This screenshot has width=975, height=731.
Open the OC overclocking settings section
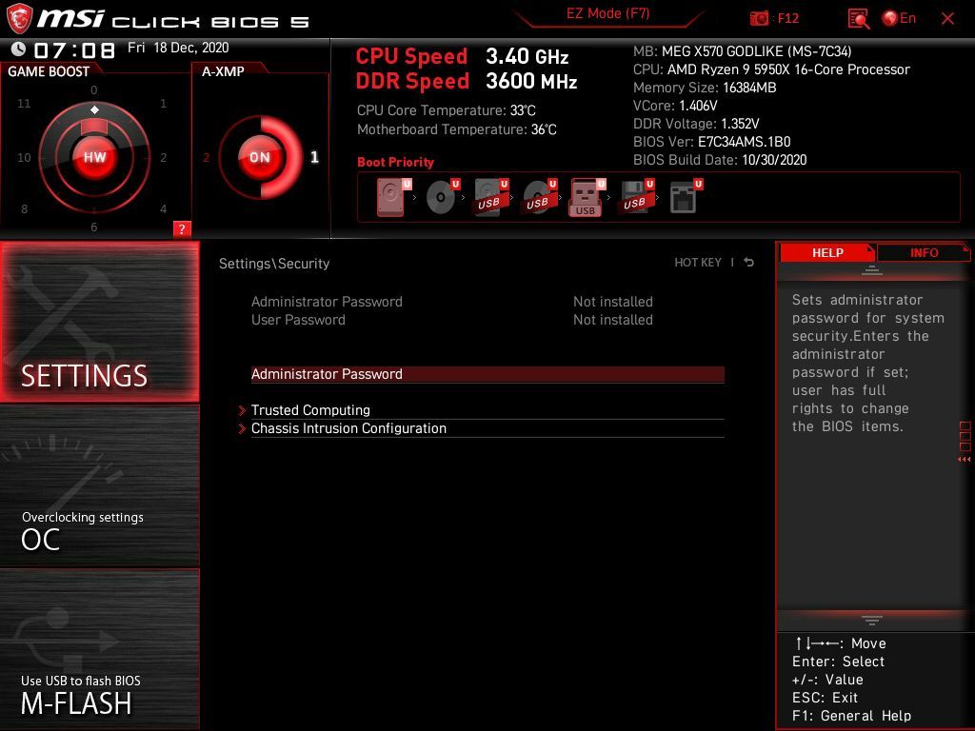coord(99,486)
